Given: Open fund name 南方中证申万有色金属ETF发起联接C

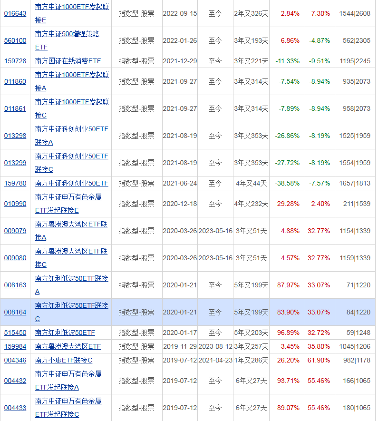Looking at the screenshot, I should (68, 408).
